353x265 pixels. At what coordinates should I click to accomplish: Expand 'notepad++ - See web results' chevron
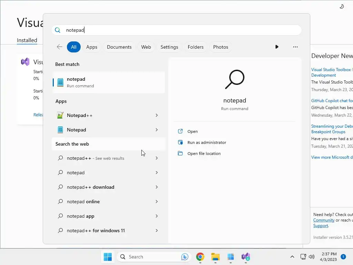(x=157, y=158)
